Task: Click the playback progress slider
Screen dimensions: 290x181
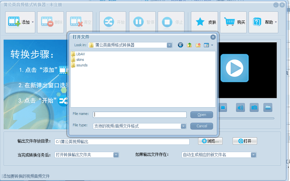Action: pos(247,118)
